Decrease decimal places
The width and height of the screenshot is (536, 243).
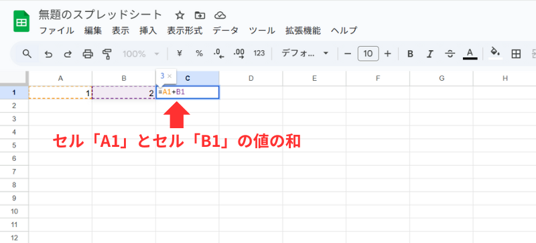tap(218, 54)
